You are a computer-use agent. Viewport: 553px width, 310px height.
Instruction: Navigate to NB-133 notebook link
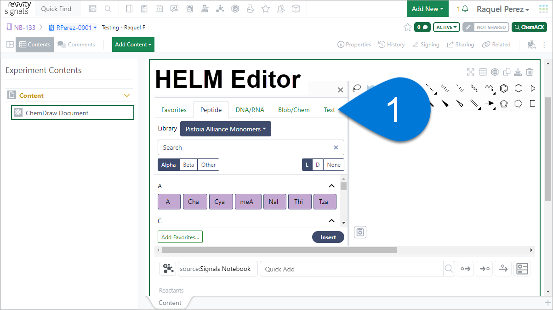click(21, 28)
